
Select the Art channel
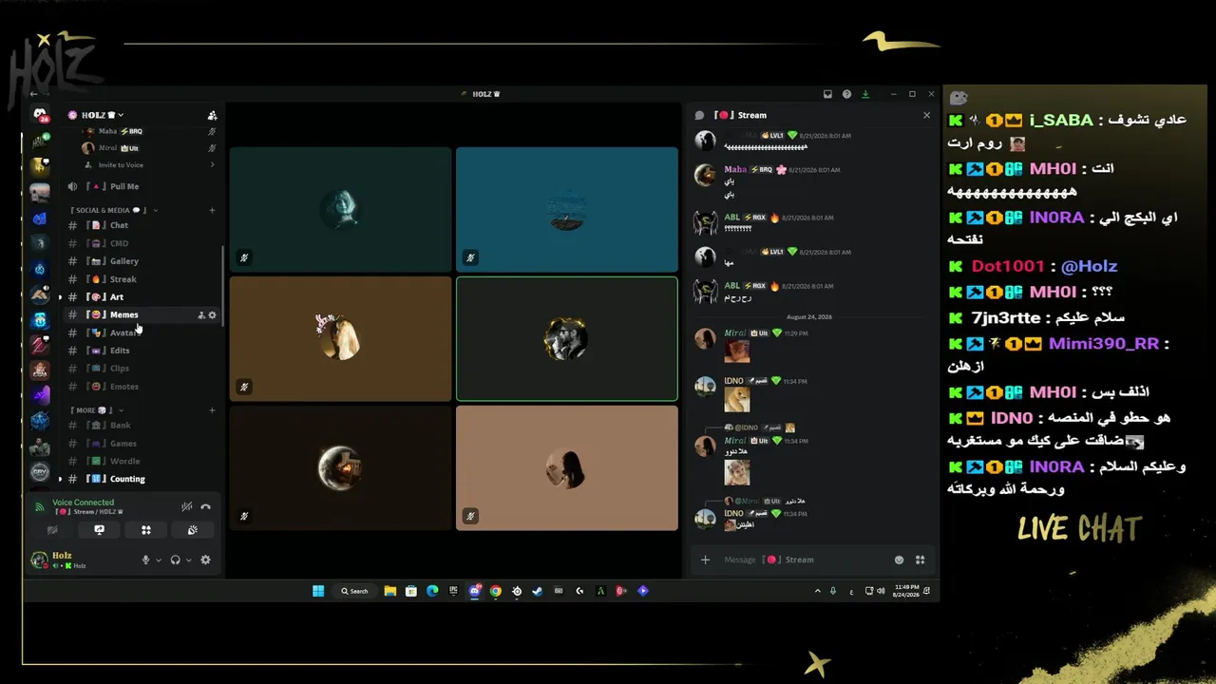click(142, 297)
